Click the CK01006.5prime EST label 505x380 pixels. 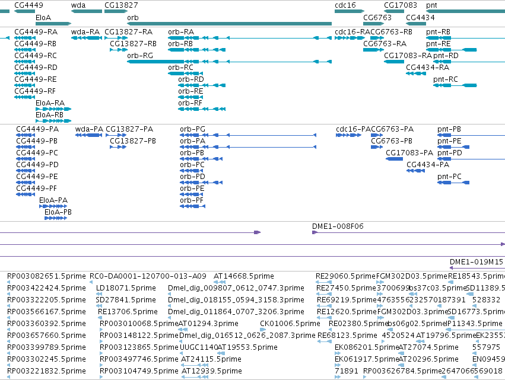point(290,324)
